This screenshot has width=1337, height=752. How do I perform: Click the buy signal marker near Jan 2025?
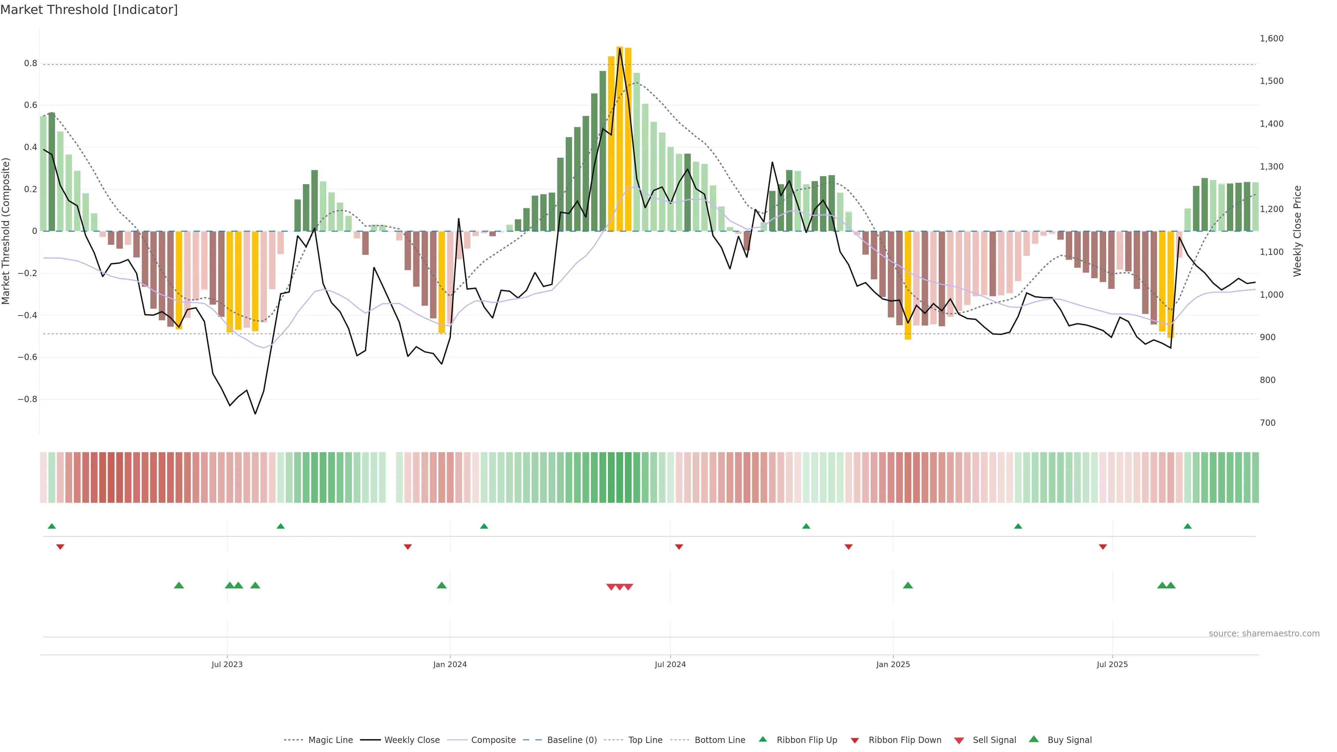[908, 585]
